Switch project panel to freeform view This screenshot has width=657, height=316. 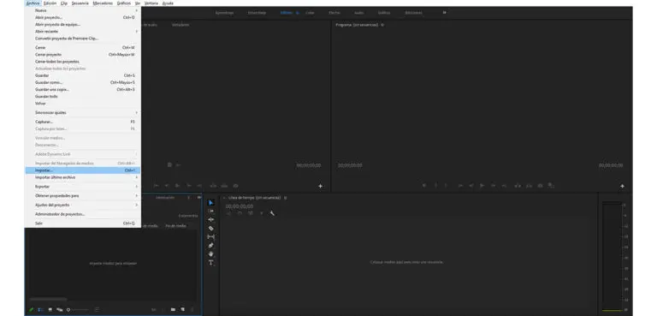tap(60, 310)
